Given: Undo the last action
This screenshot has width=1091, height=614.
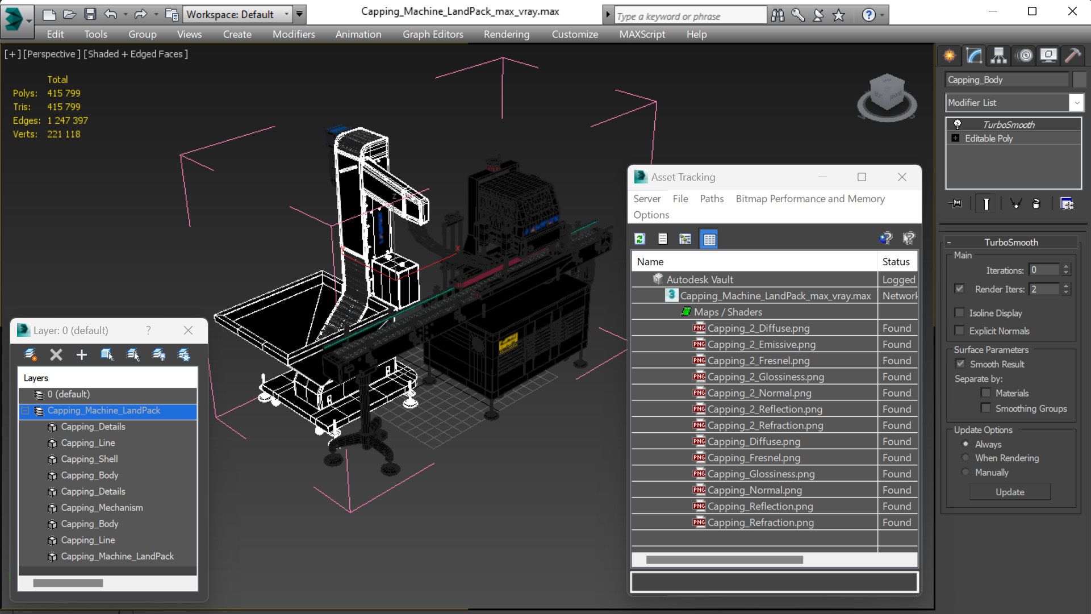Looking at the screenshot, I should (111, 14).
